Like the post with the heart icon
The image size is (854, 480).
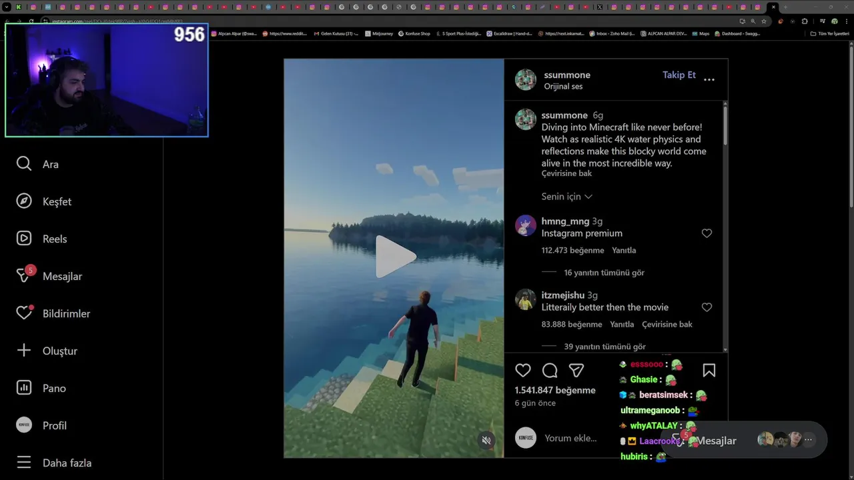click(x=523, y=370)
